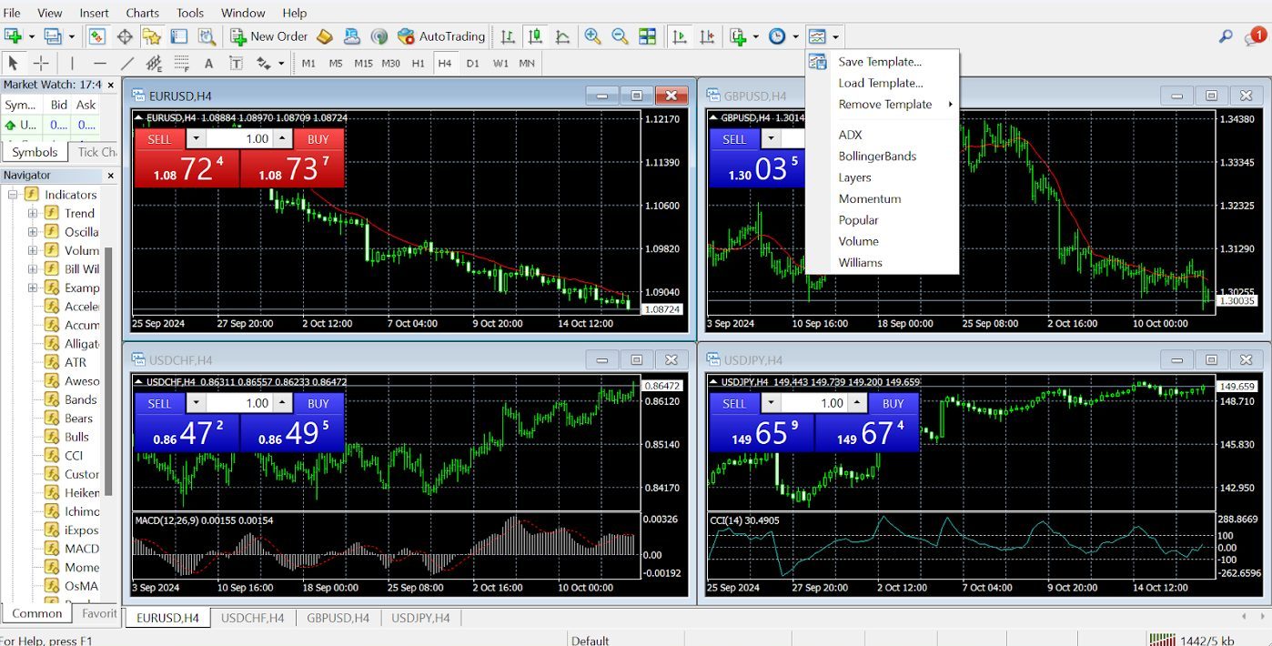This screenshot has width=1272, height=646.
Task: Select the MACD indicator in Navigator
Action: 82,549
